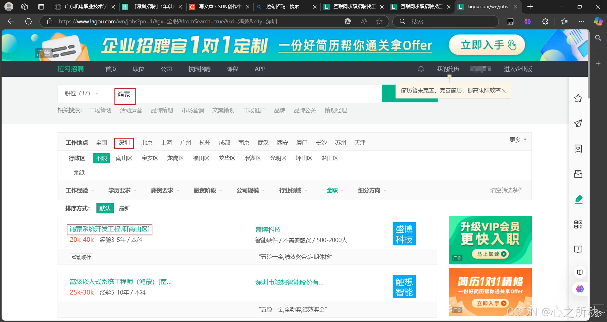Select 最新 sort order
Viewport: 607px width, 322px height.
click(124, 208)
